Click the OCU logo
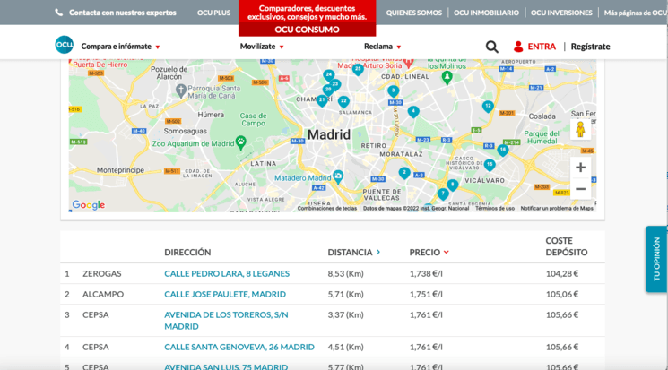Viewport: 668px width, 370px height. pos(64,46)
